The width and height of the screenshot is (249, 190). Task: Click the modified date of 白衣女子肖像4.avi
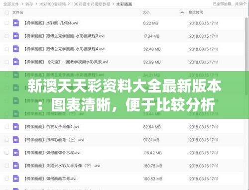[204, 127]
